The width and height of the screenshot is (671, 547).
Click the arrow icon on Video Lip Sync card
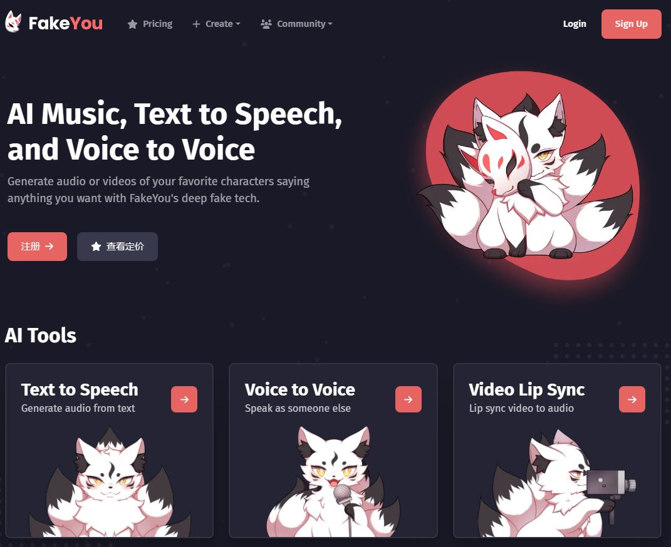632,399
